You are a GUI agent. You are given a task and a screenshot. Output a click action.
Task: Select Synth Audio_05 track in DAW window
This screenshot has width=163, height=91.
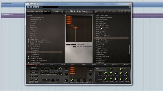[13, 15]
